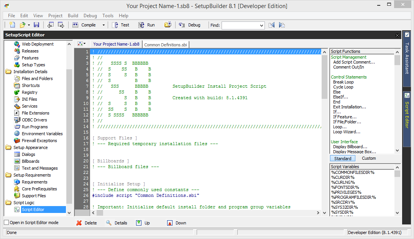Open the Compile dropdown arrow

tap(103, 25)
